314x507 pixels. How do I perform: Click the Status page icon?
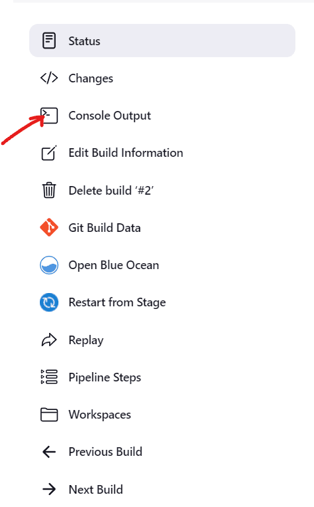pyautogui.click(x=49, y=41)
